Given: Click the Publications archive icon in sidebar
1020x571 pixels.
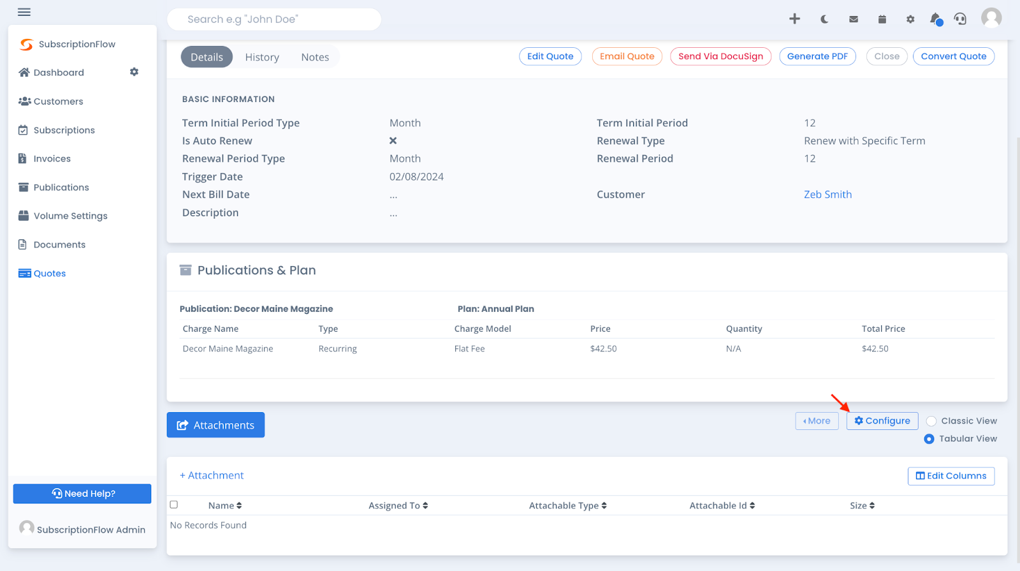Looking at the screenshot, I should coord(24,187).
